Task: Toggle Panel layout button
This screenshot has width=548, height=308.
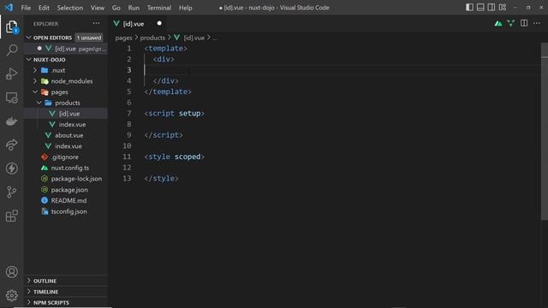Action: (x=480, y=8)
